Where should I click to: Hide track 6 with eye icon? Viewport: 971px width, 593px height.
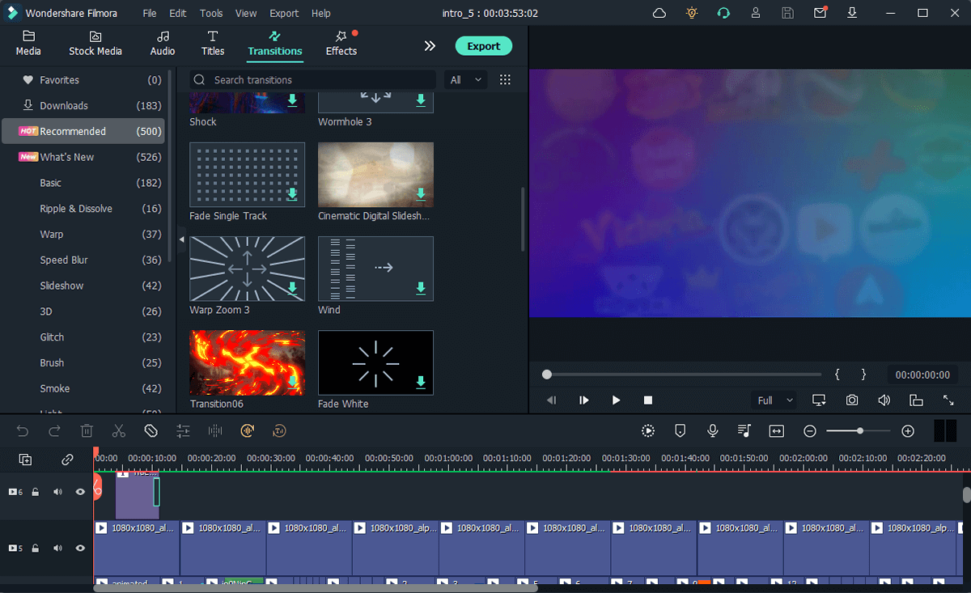point(80,491)
